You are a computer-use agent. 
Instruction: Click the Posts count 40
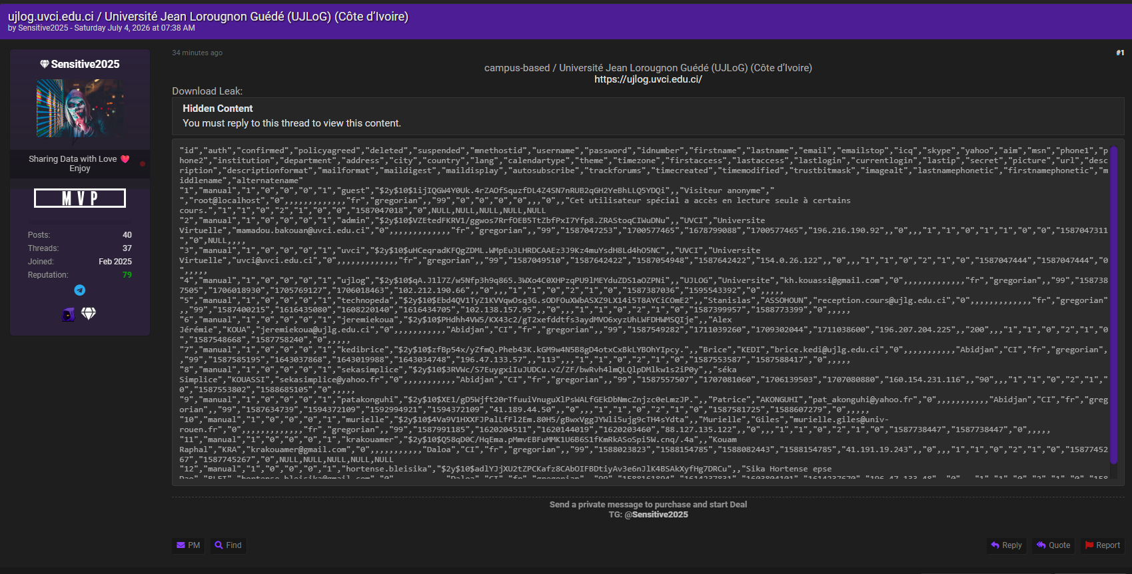(x=127, y=235)
